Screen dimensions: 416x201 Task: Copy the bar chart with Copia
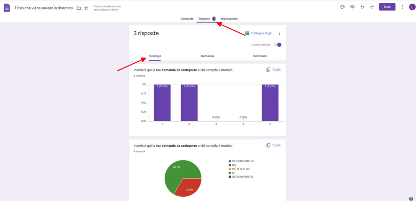pos(273,70)
